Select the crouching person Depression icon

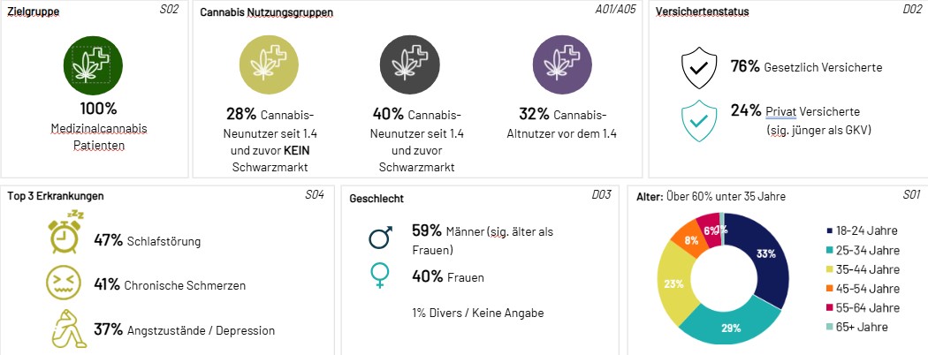pyautogui.click(x=69, y=328)
